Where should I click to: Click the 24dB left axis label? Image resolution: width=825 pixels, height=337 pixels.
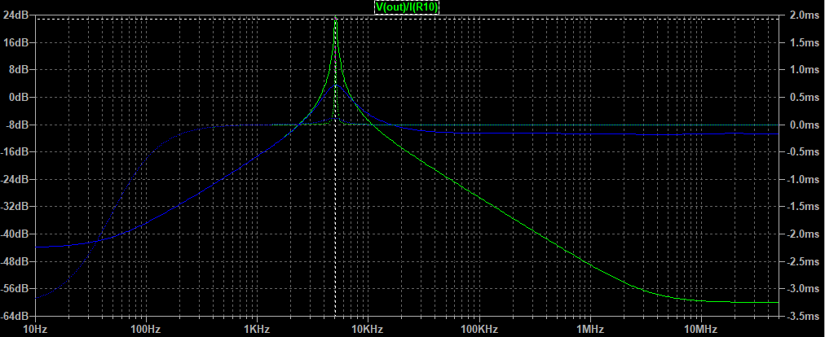click(17, 15)
